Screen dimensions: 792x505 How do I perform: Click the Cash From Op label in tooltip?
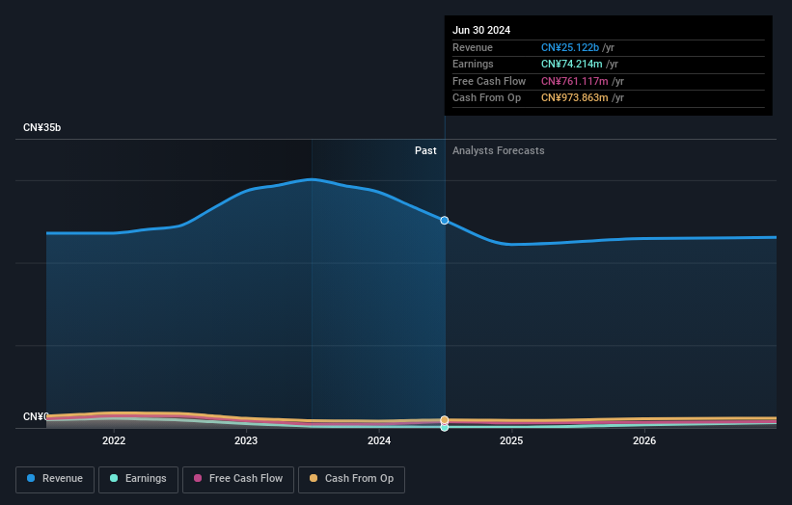(486, 98)
